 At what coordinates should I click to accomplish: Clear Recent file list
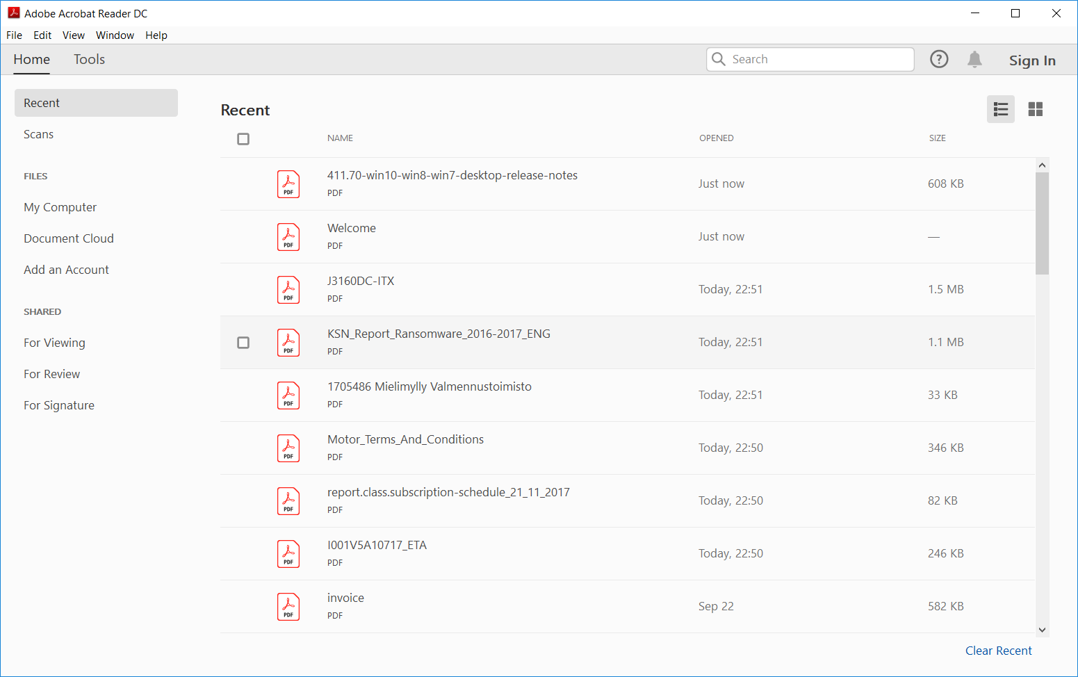(x=999, y=650)
